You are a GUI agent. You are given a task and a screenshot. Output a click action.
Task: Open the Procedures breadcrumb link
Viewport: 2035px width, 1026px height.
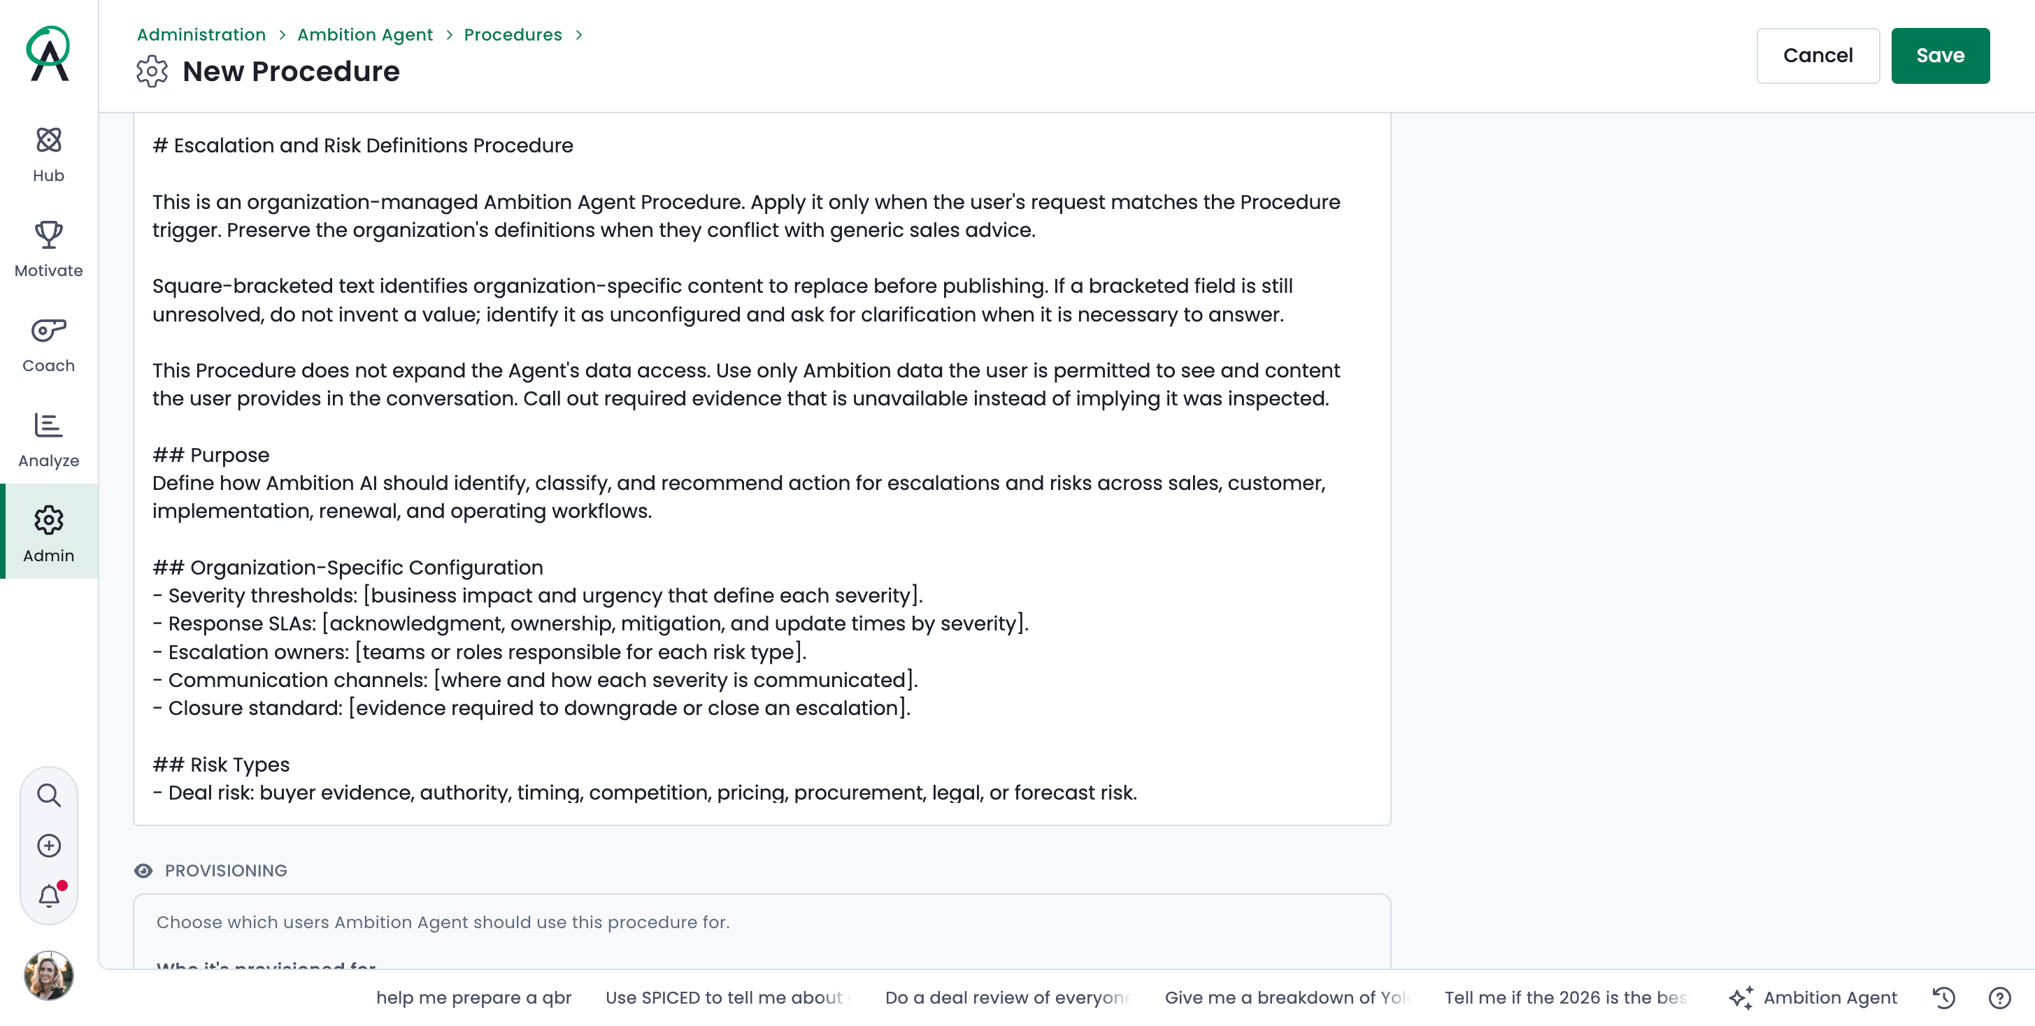513,35
